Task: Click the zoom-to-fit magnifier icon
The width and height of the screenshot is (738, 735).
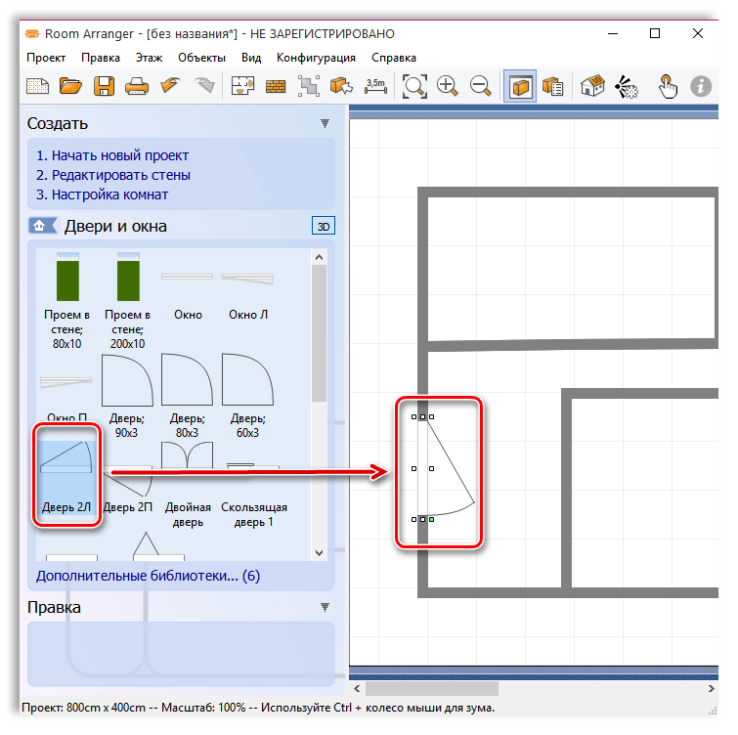Action: click(x=415, y=86)
